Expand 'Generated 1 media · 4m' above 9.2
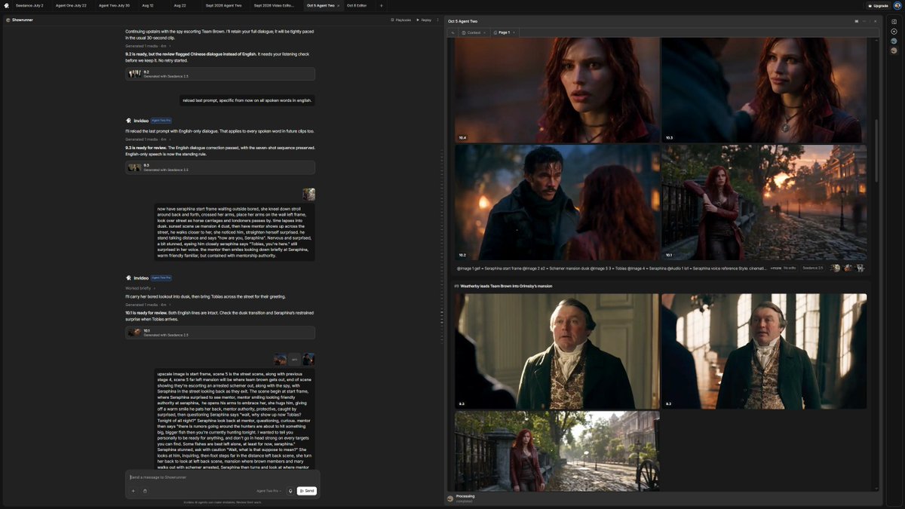The image size is (905, 509). [x=147, y=46]
